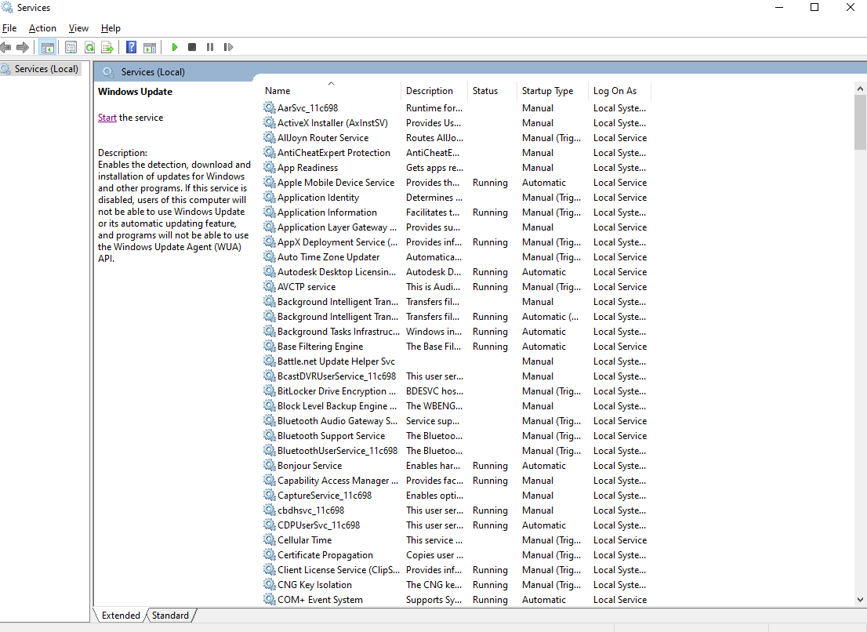This screenshot has height=632, width=867.
Task: Click the scrollbar up arrow of services list
Action: tap(860, 89)
